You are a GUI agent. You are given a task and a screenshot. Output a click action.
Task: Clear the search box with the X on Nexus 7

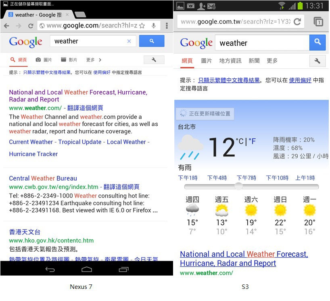click(129, 41)
